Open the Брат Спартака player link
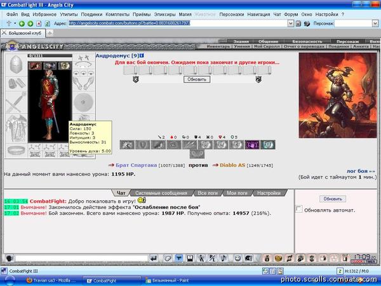 tap(136, 165)
